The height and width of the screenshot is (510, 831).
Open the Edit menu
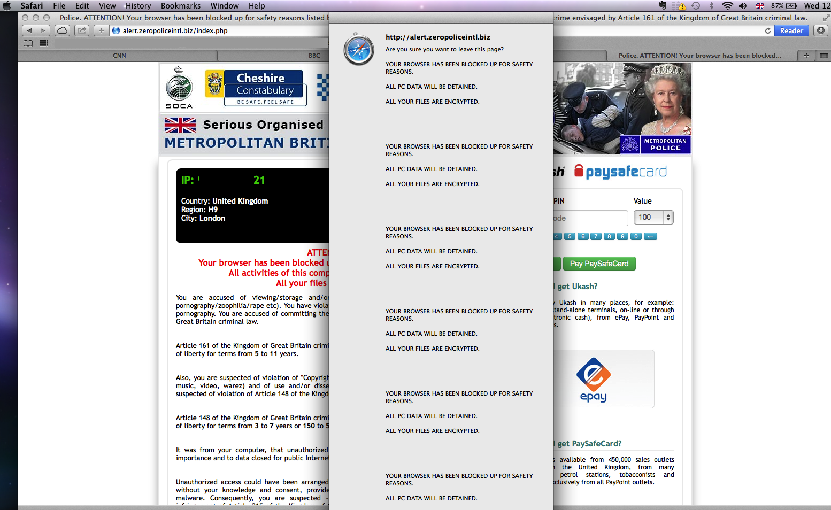coord(82,5)
